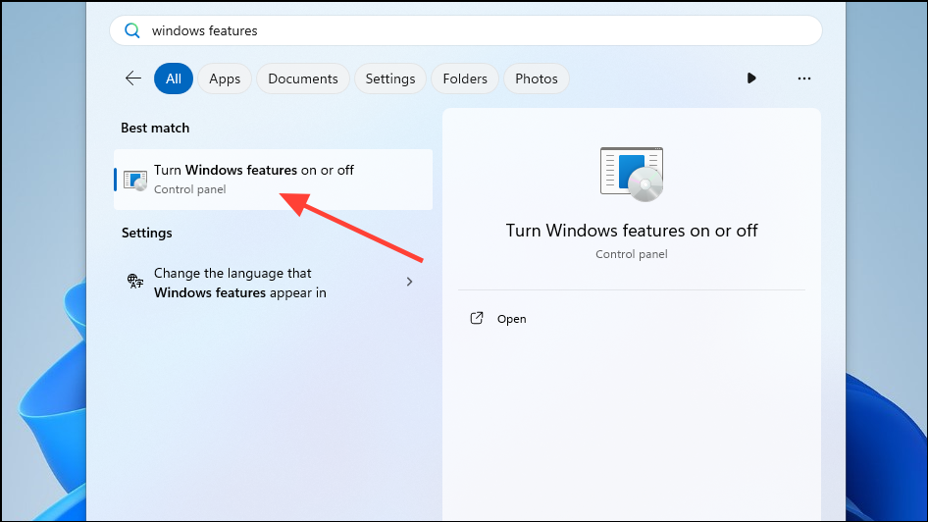Image resolution: width=928 pixels, height=522 pixels.
Task: Click the 'Turn Windows features on or off' preview title
Action: 632,231
